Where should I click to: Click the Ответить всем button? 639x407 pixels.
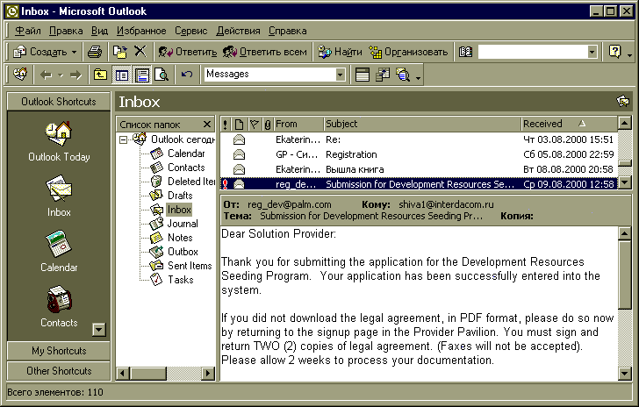(265, 52)
